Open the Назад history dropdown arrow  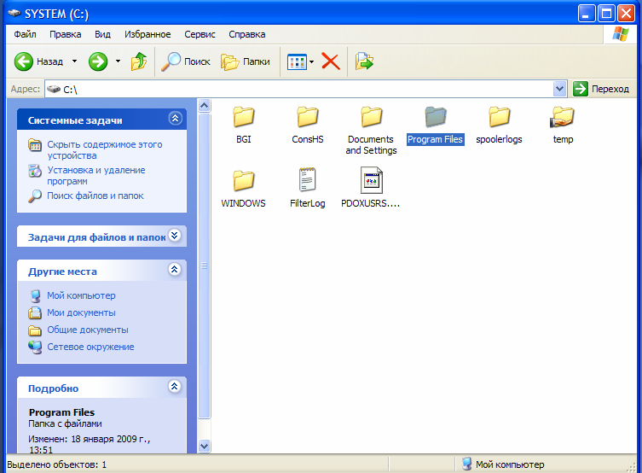click(74, 61)
